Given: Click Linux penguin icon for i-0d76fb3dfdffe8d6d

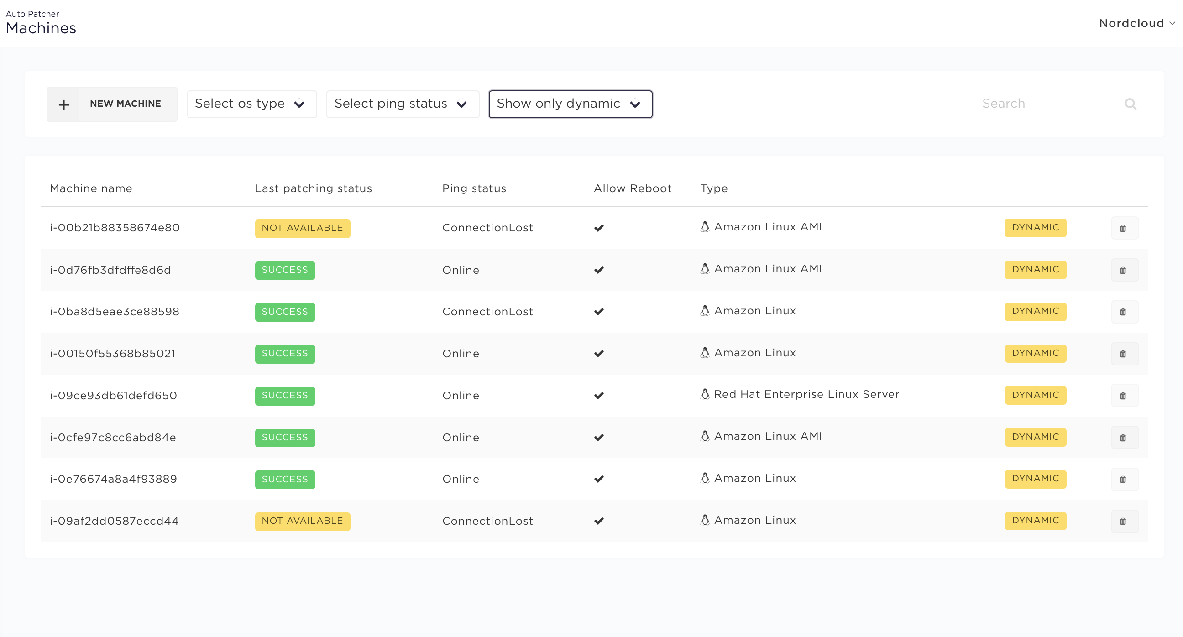Looking at the screenshot, I should click(x=705, y=268).
